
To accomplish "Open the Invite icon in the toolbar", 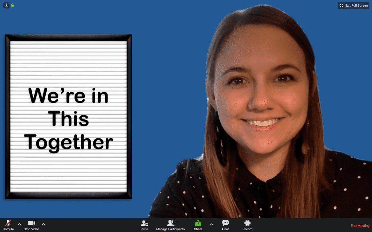I will 144,223.
